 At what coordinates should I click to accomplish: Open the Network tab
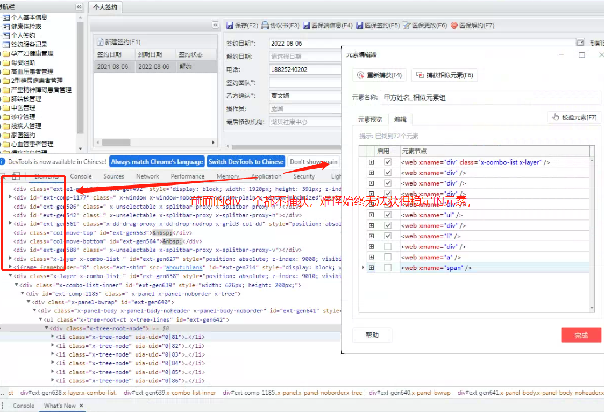click(147, 176)
